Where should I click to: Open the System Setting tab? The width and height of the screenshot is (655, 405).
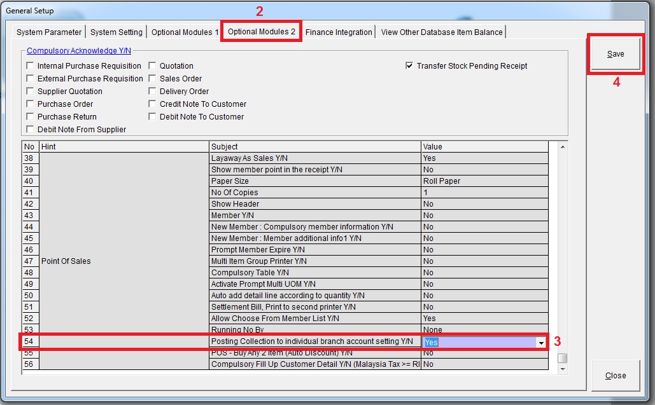click(x=116, y=32)
